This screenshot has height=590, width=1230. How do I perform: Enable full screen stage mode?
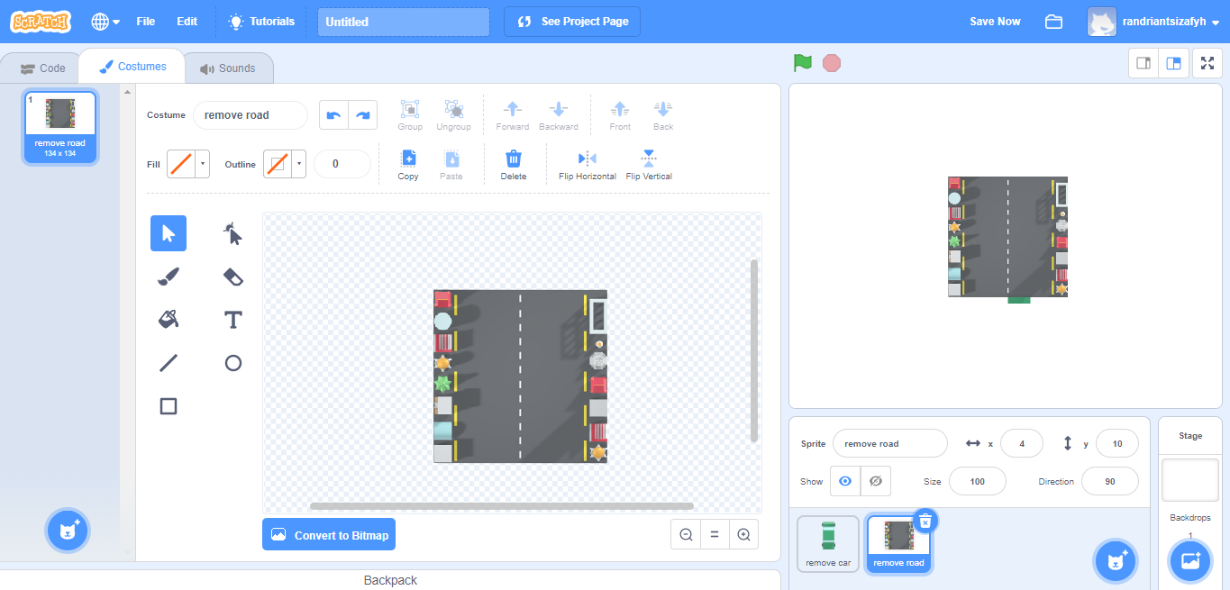pyautogui.click(x=1207, y=63)
